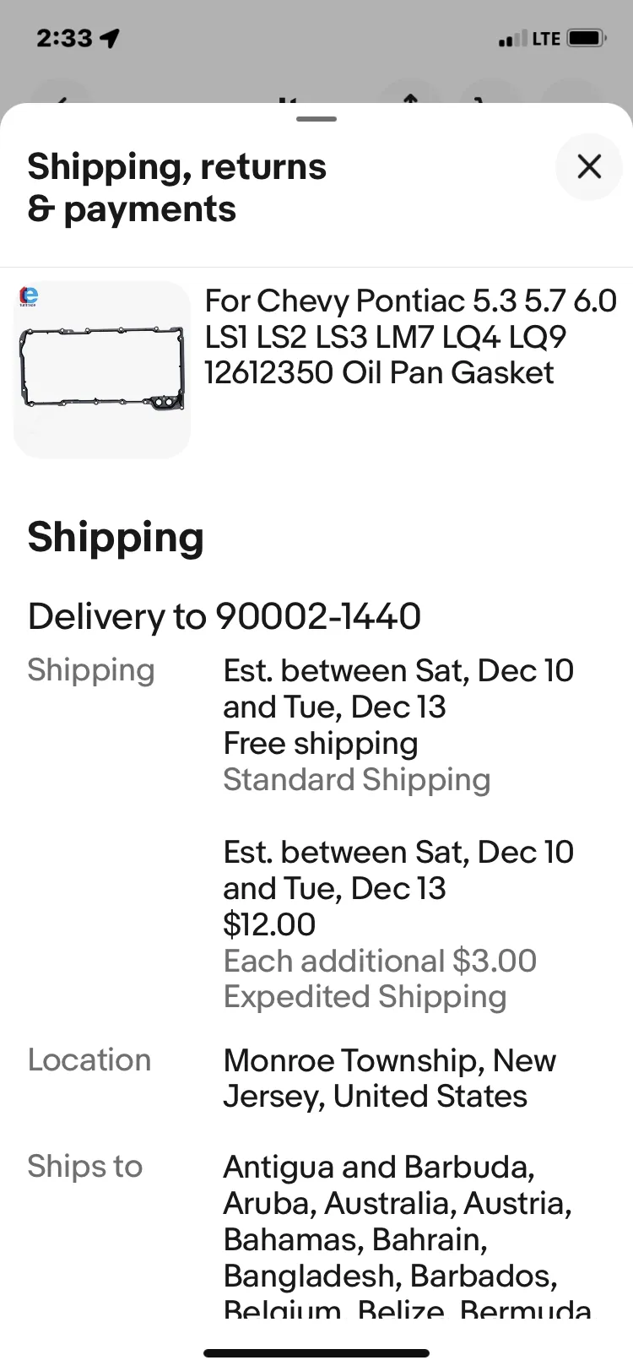This screenshot has width=633, height=1371.
Task: Tap the dimmed share icon behind sheet
Action: pyautogui.click(x=410, y=97)
